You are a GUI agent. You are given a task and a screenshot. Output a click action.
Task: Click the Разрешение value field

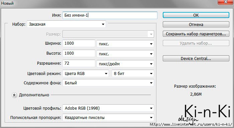[x=79, y=63]
